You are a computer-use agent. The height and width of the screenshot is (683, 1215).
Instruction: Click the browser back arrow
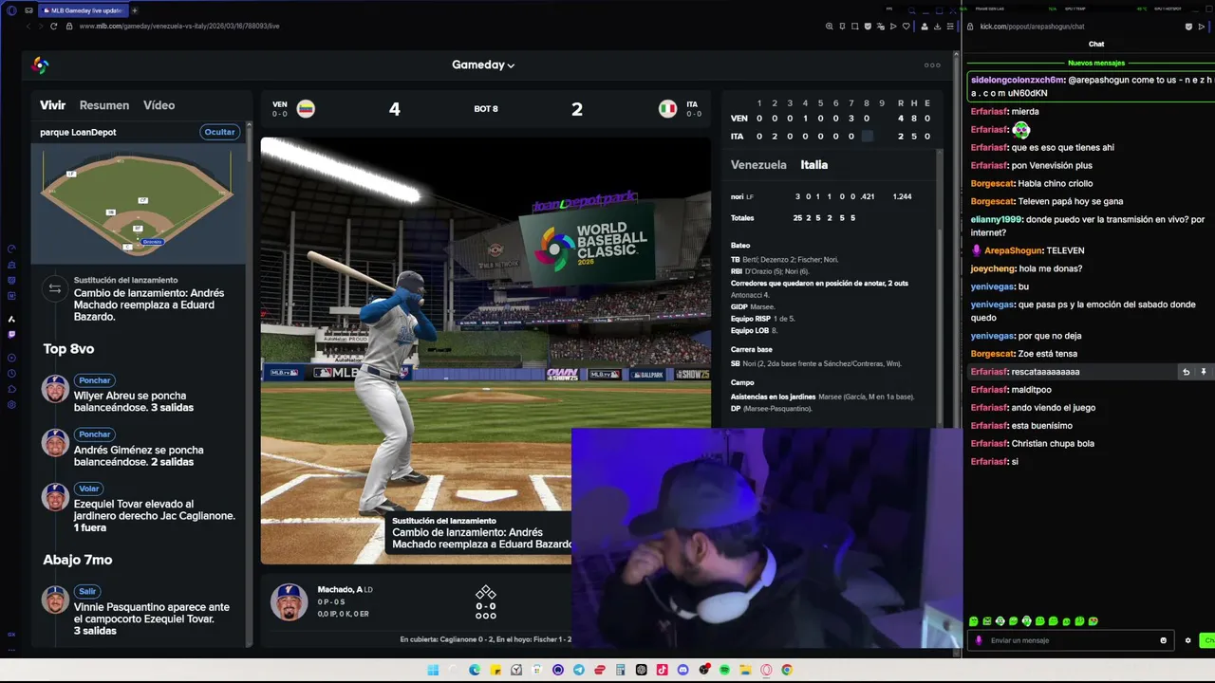click(x=28, y=26)
